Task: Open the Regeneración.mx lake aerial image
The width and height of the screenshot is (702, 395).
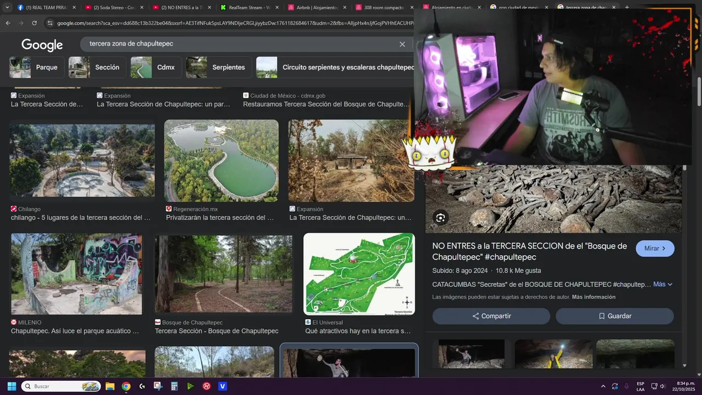Action: pos(221,161)
